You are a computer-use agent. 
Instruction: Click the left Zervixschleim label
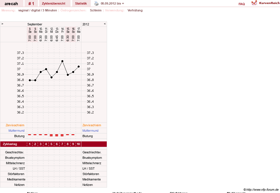[x=15, y=125]
